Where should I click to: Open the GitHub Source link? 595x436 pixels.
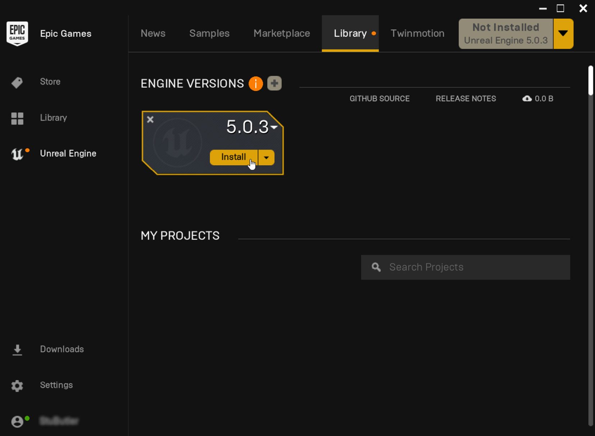[x=380, y=99]
